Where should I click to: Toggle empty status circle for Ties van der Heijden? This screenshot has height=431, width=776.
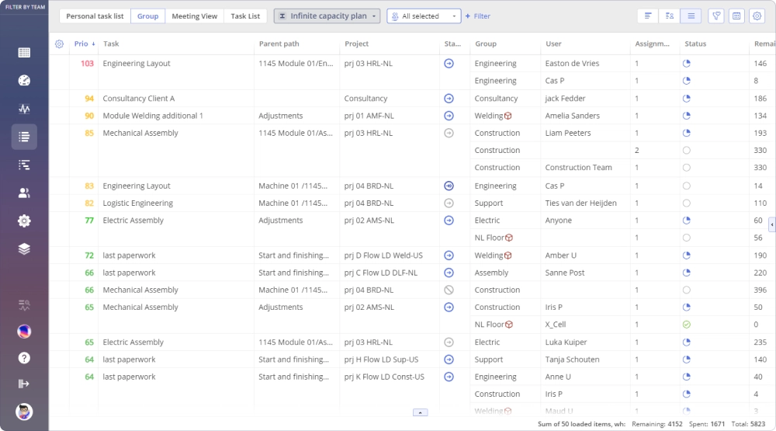pos(686,203)
